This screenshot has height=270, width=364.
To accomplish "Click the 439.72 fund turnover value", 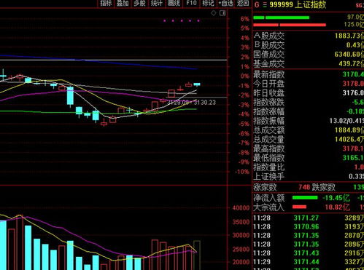I will pos(352,64).
